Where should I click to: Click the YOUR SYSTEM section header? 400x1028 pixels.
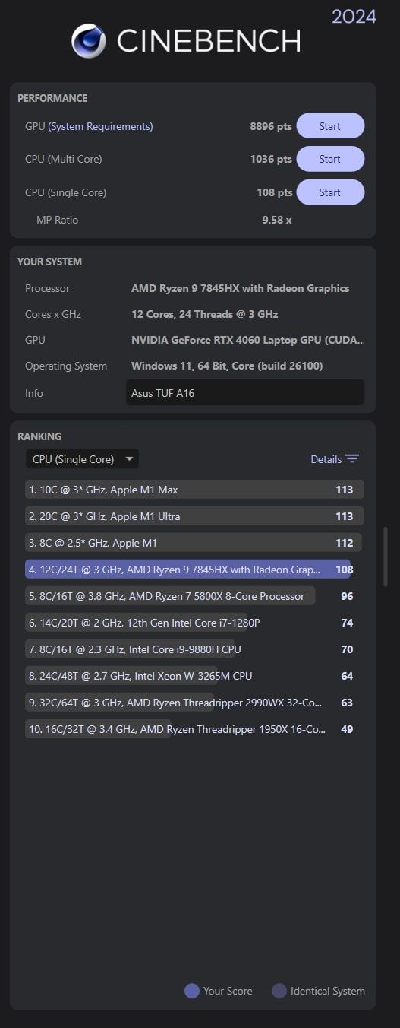(49, 262)
